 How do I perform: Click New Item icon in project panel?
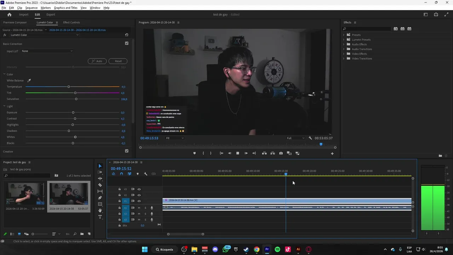click(89, 234)
